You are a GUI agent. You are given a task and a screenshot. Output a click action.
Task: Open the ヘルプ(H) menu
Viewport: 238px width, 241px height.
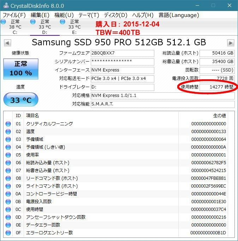(143, 15)
